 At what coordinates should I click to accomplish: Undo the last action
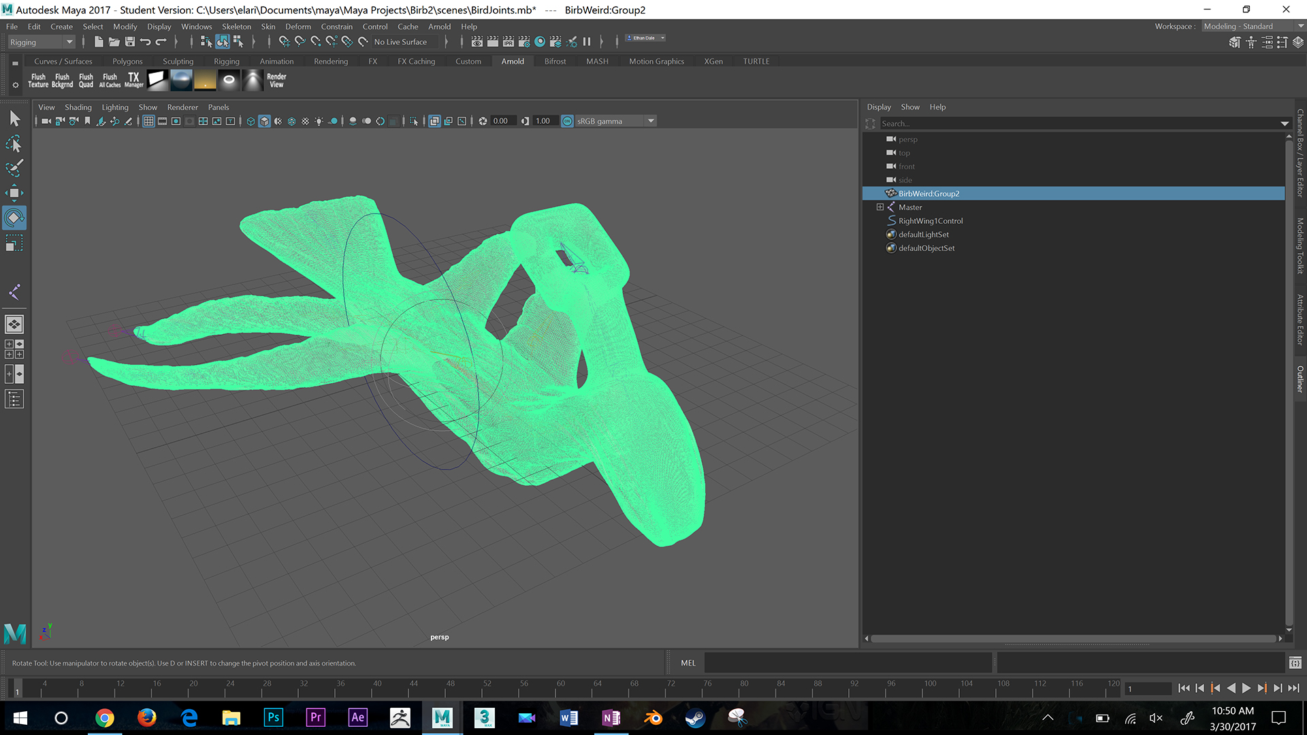coord(145,42)
